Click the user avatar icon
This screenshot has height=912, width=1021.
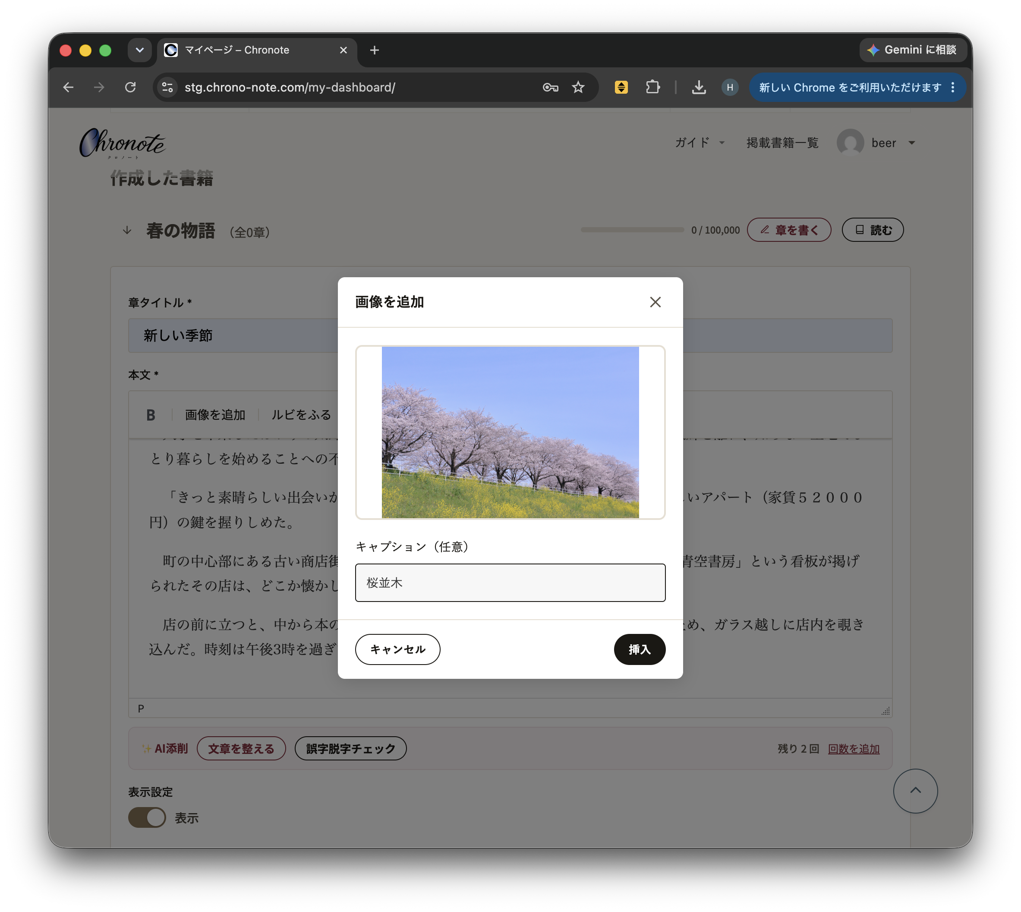850,143
